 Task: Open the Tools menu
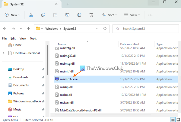pyautogui.click(x=33, y=38)
